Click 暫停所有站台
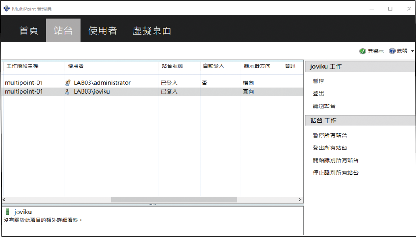The width and height of the screenshot is (416, 237). [330, 135]
